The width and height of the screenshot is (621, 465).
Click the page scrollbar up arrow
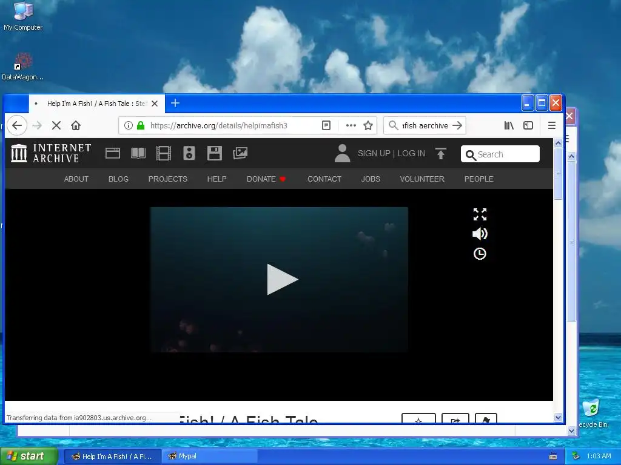[559, 143]
